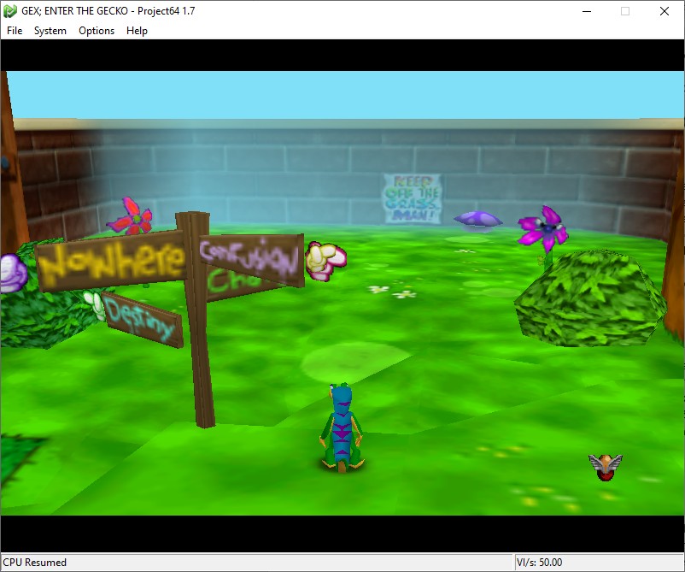The height and width of the screenshot is (572, 685).
Task: Click the large green bush on right
Action: [589, 298]
